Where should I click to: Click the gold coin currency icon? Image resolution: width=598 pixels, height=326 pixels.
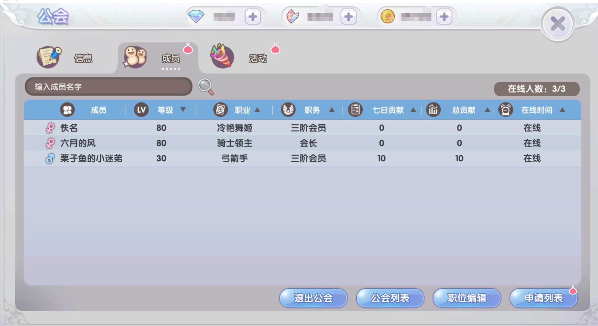tap(388, 16)
